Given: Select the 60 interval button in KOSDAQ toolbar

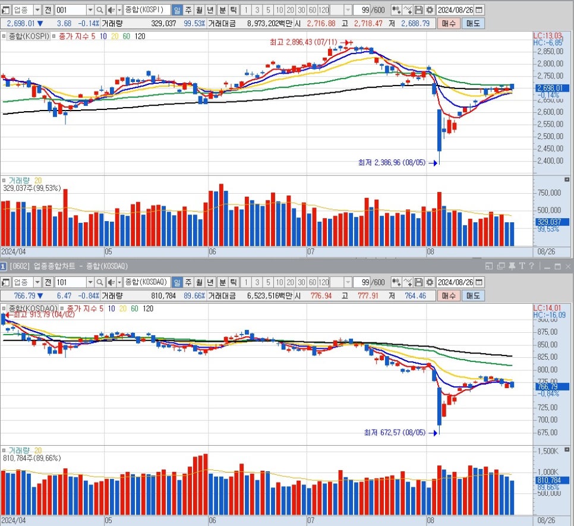Looking at the screenshot, I should (x=313, y=282).
